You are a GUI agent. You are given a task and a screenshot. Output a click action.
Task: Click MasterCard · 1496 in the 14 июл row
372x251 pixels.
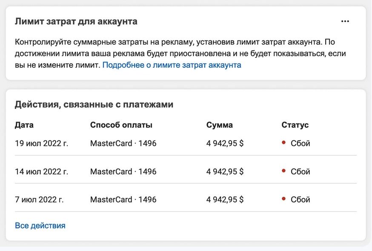coord(123,171)
